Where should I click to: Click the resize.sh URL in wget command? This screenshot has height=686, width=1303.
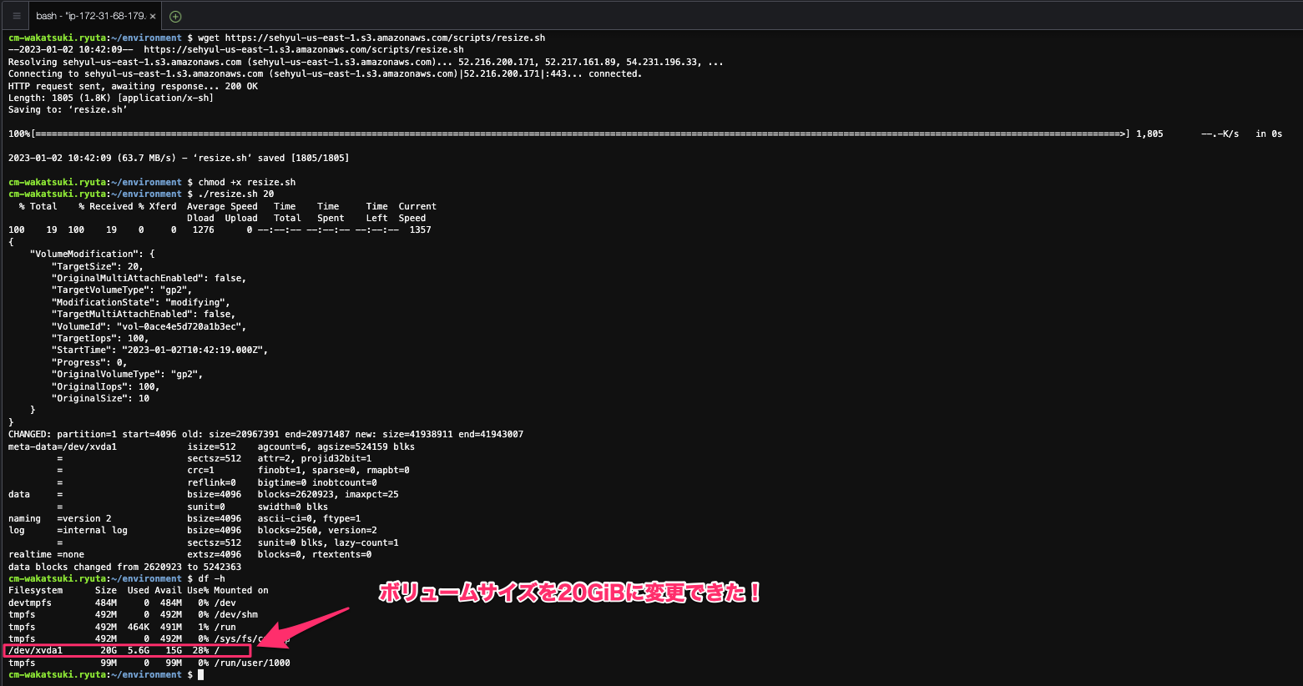tap(385, 38)
